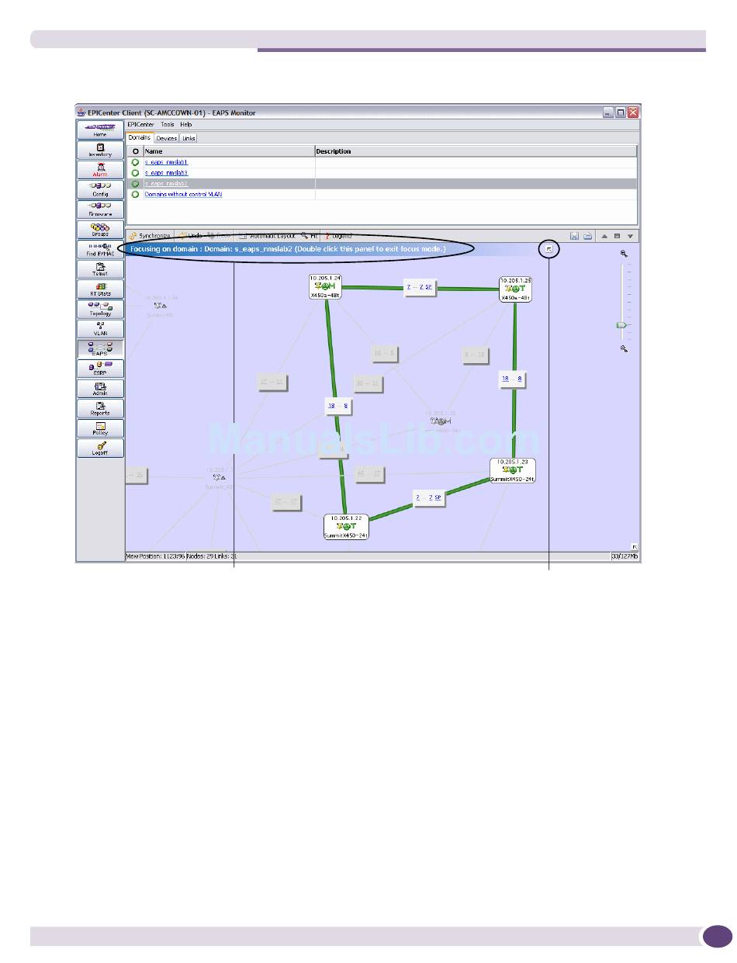
Task: Switch to the Domains tab
Action: [x=140, y=137]
